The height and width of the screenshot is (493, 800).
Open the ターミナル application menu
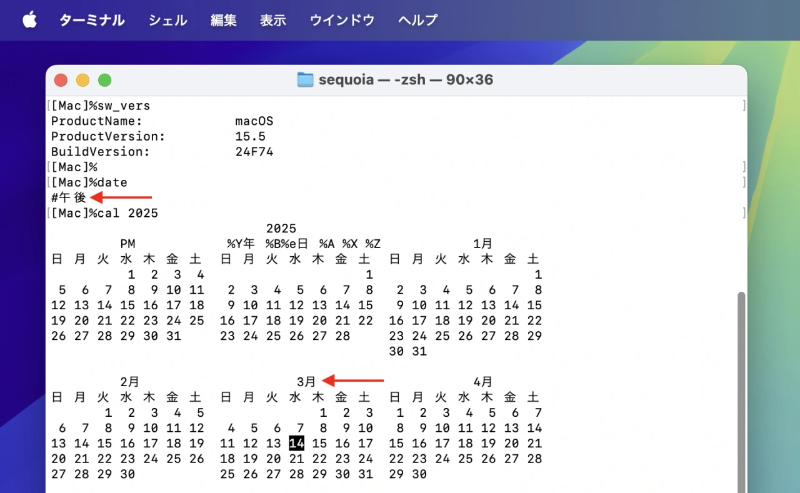click(92, 20)
